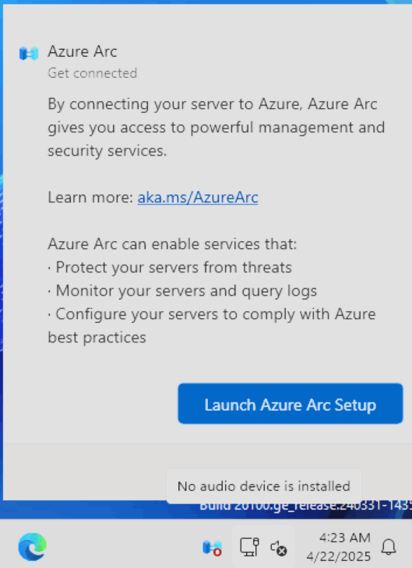The image size is (412, 568).
Task: Click the 4:23 AM clock time
Action: coord(344,538)
